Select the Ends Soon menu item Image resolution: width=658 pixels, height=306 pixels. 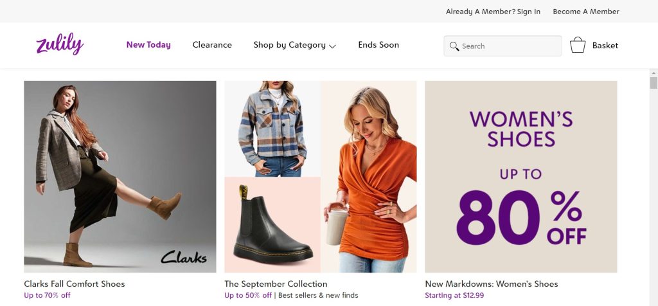pyautogui.click(x=378, y=45)
